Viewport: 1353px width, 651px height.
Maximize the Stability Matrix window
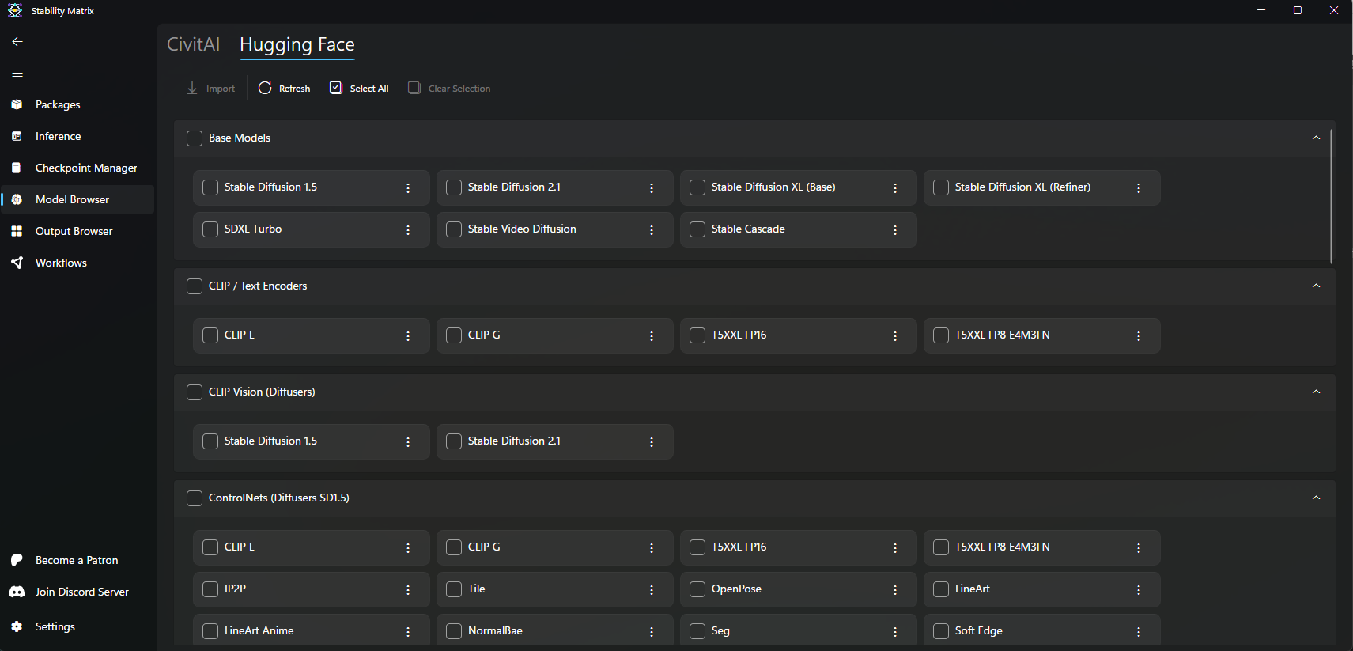1298,10
